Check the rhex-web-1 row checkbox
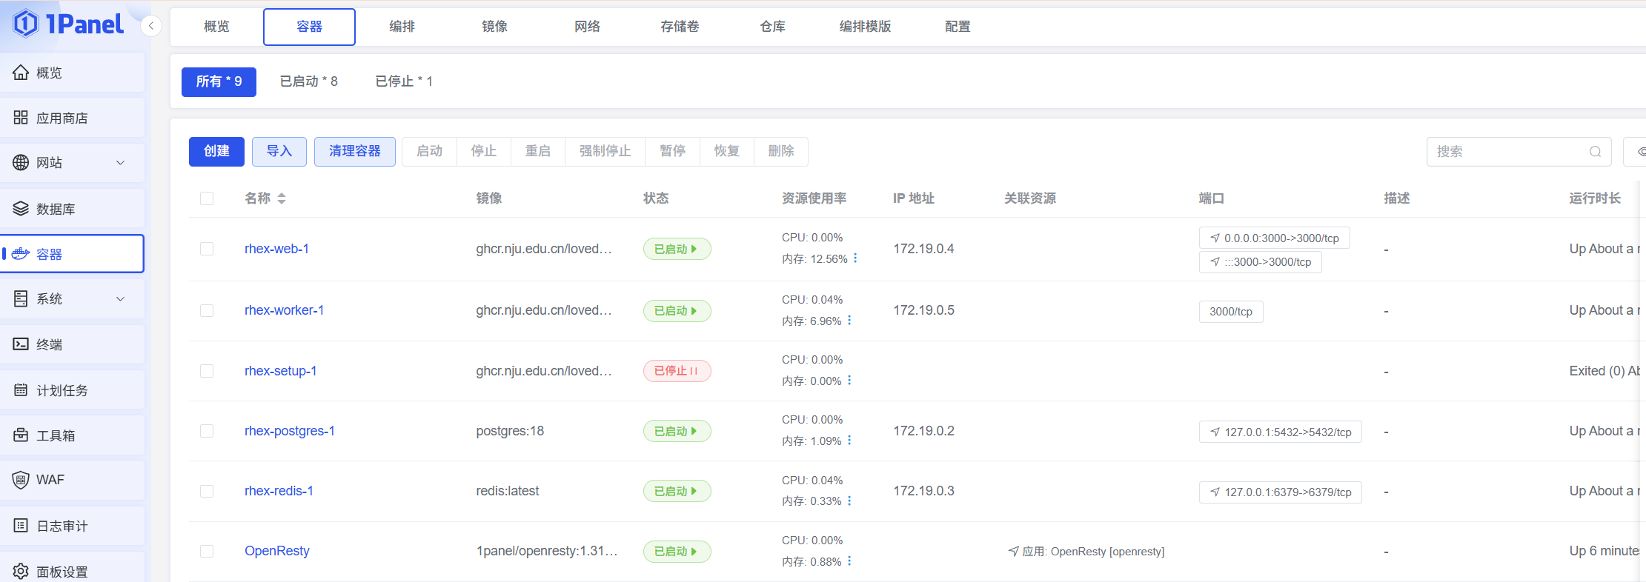 (x=207, y=249)
